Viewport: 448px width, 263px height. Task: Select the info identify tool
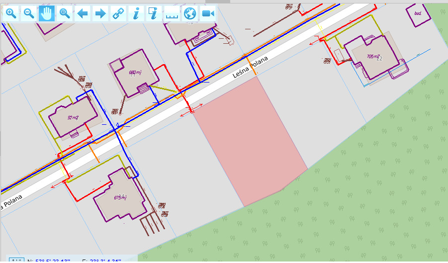coord(136,13)
